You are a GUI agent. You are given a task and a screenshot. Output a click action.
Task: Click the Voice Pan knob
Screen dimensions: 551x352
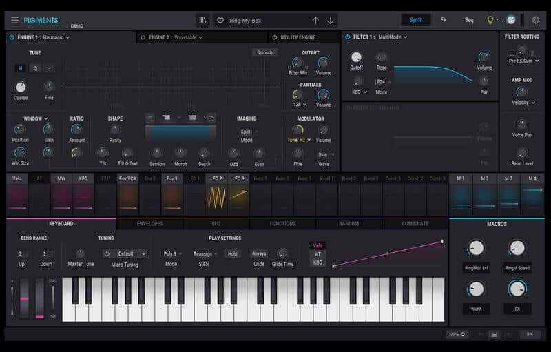tap(522, 125)
